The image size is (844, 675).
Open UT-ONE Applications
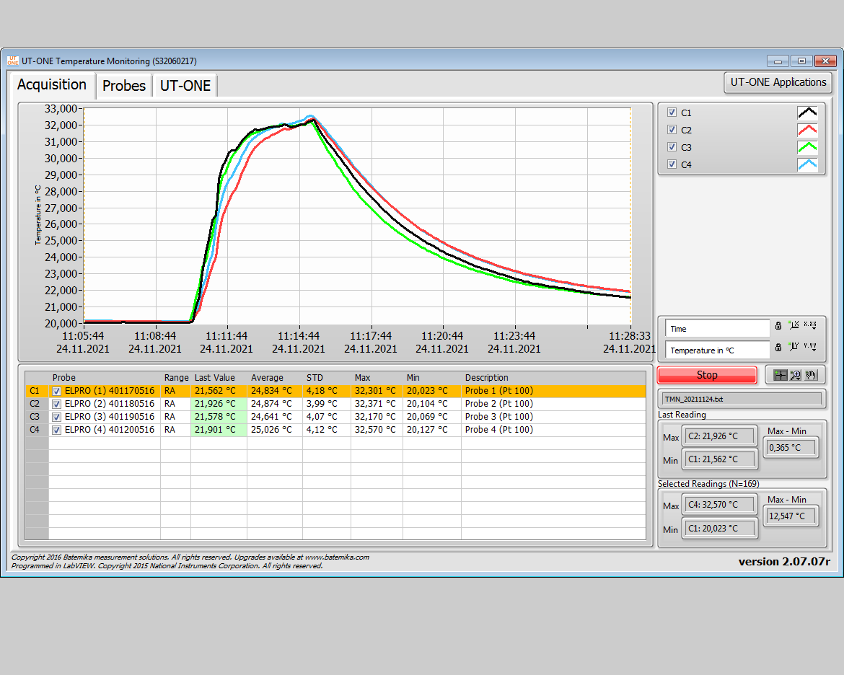pos(778,82)
